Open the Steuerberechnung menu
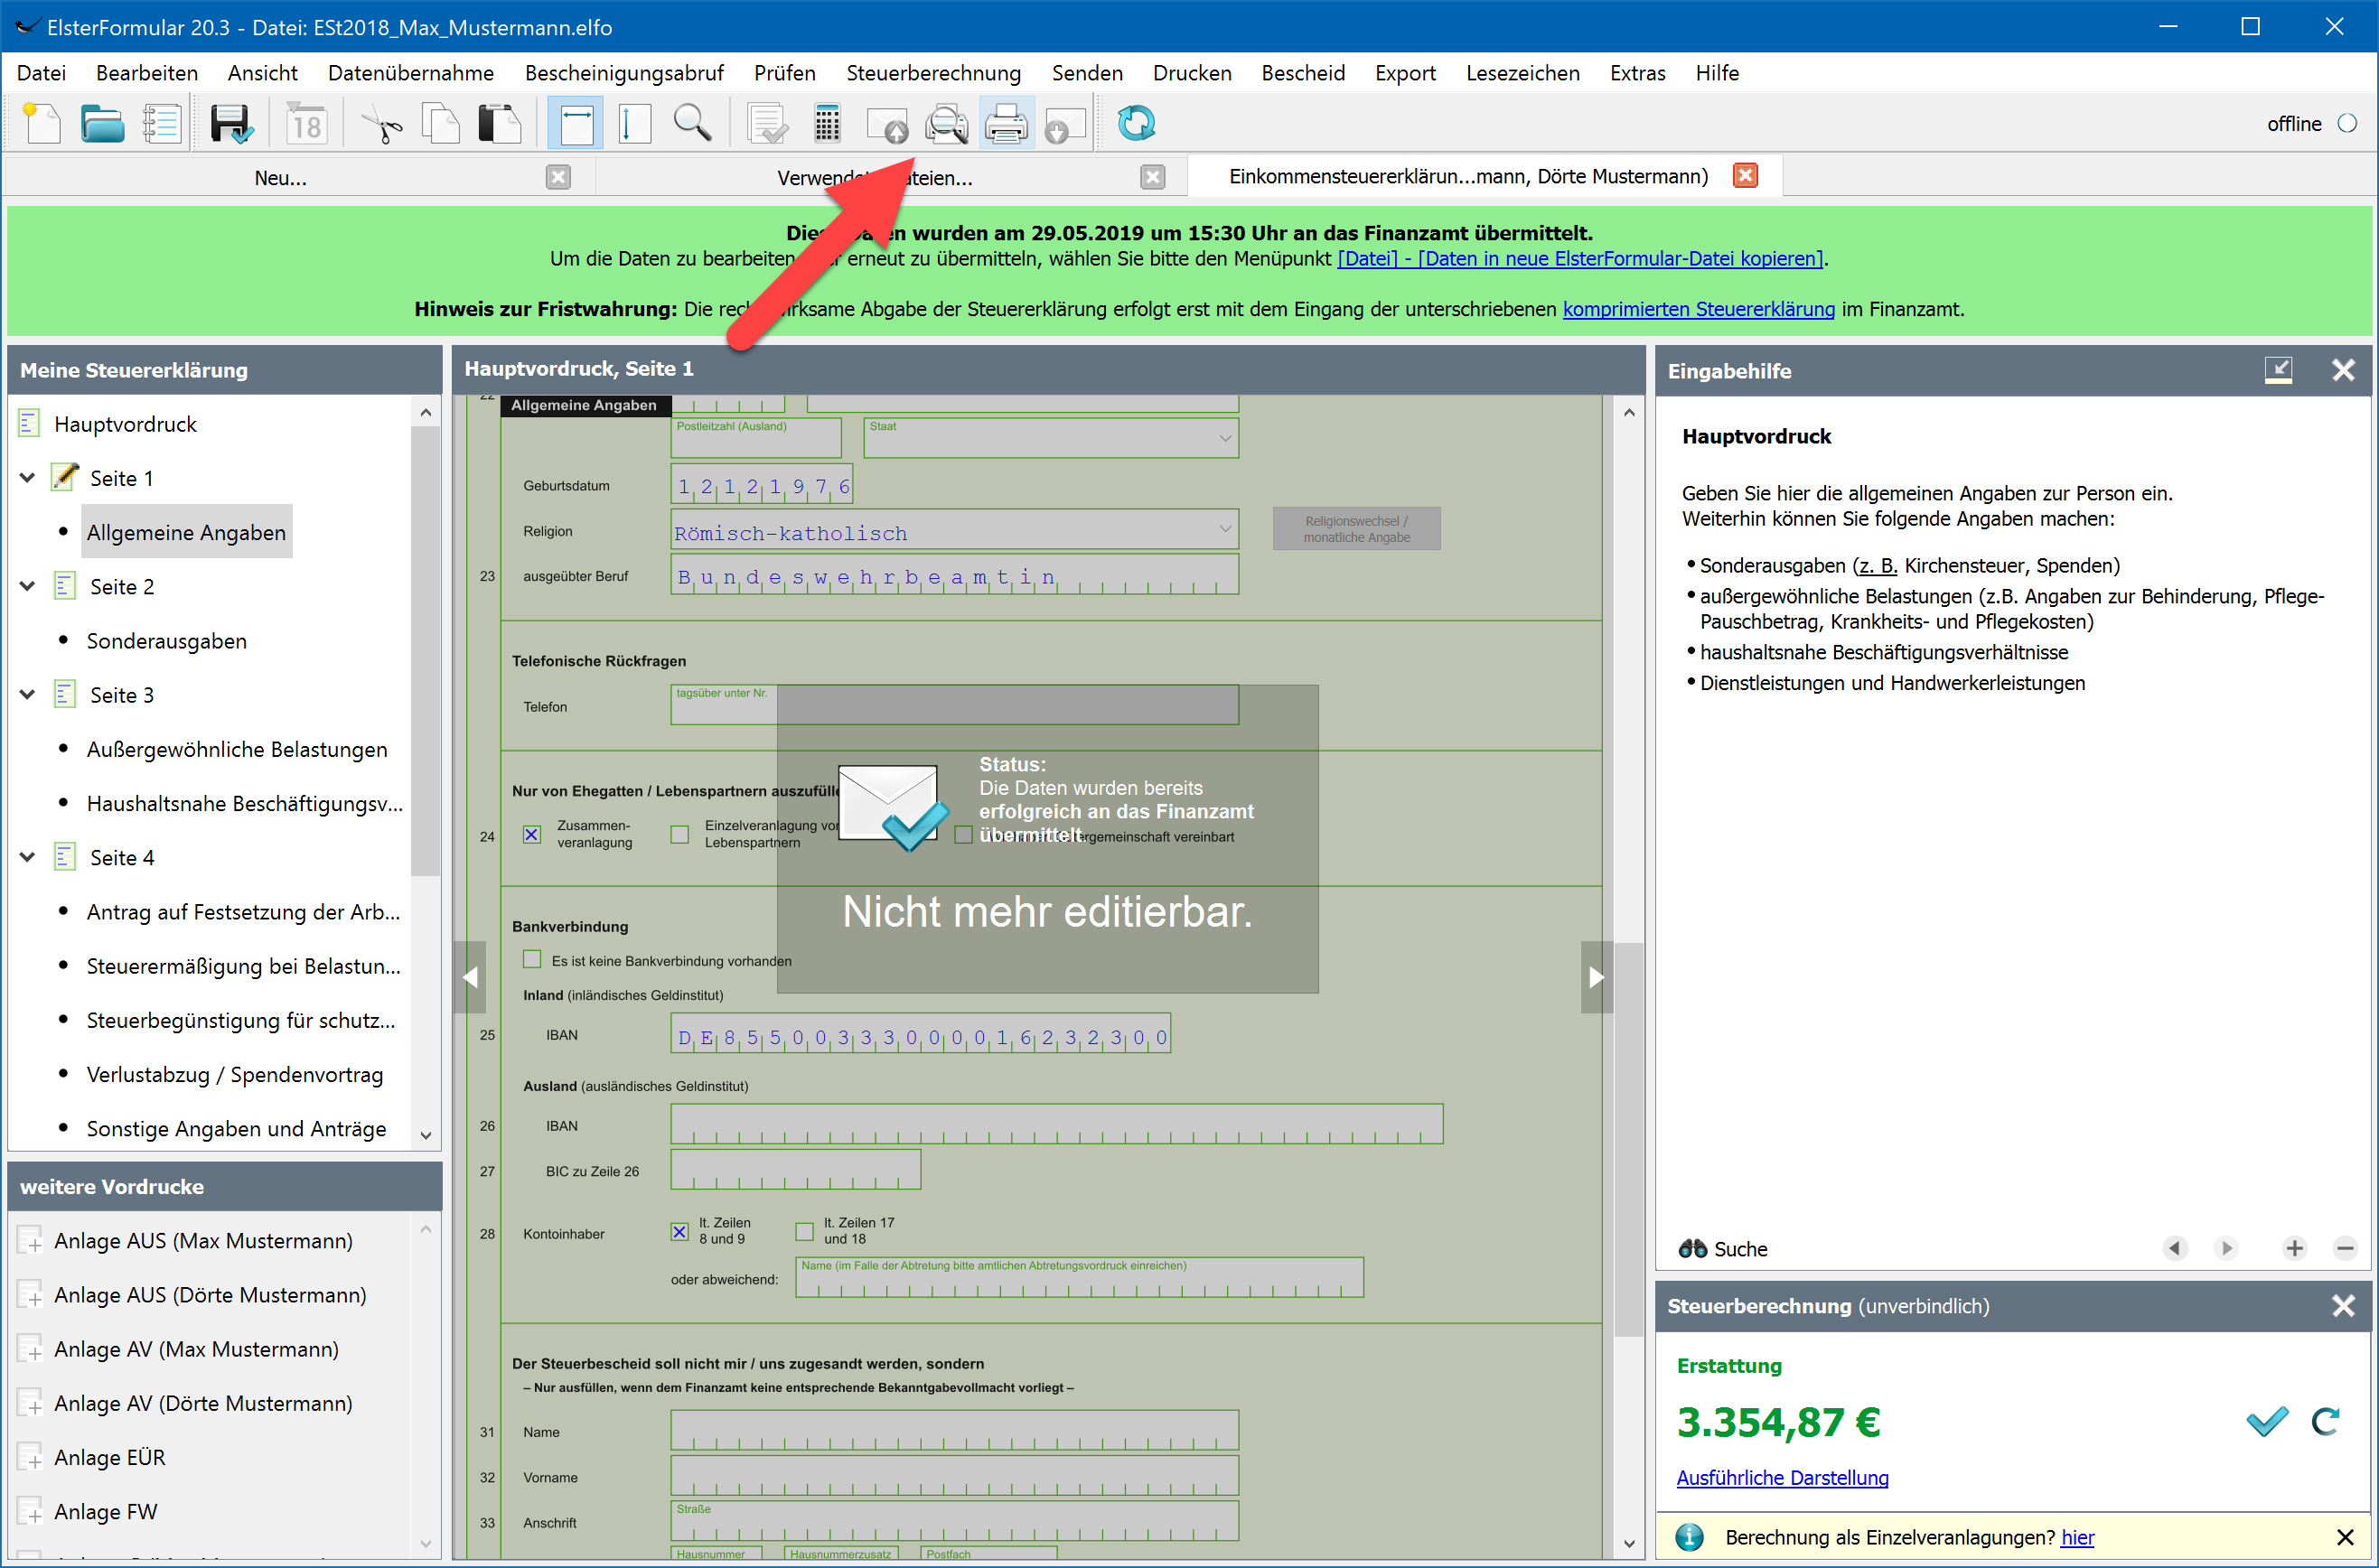This screenshot has height=1568, width=2379. click(x=932, y=73)
